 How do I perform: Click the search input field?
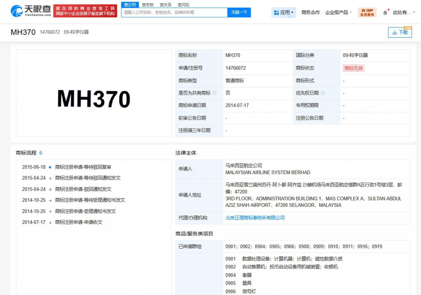pos(173,13)
